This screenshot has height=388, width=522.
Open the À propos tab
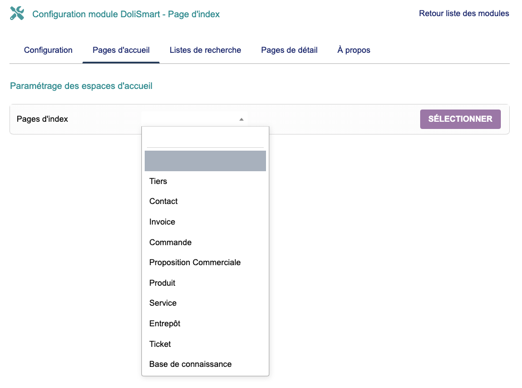pyautogui.click(x=353, y=50)
